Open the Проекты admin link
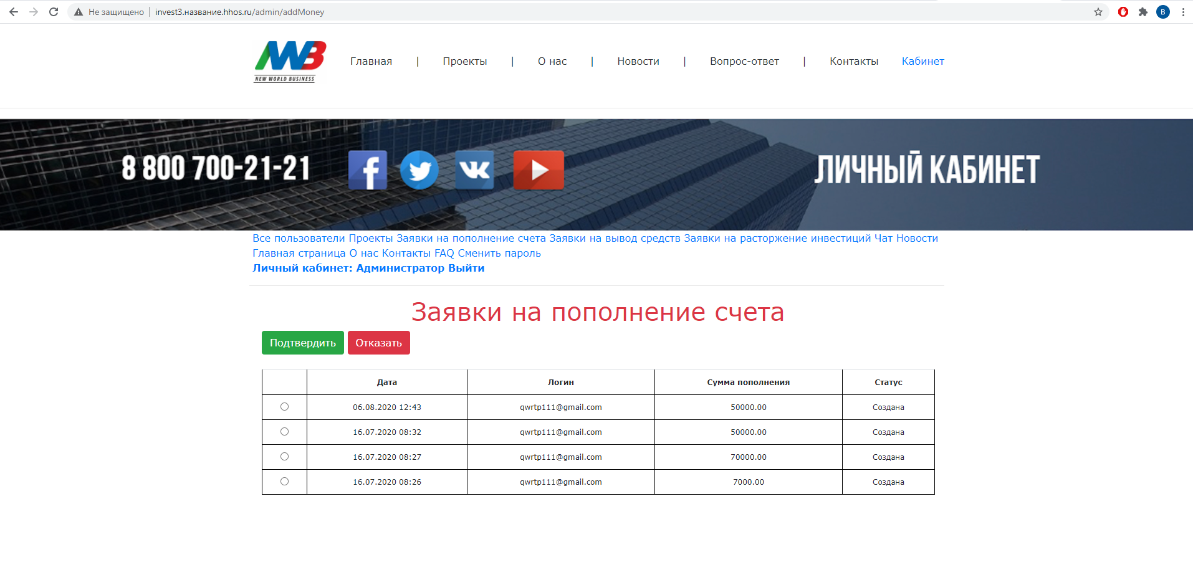The width and height of the screenshot is (1193, 562). (x=371, y=238)
